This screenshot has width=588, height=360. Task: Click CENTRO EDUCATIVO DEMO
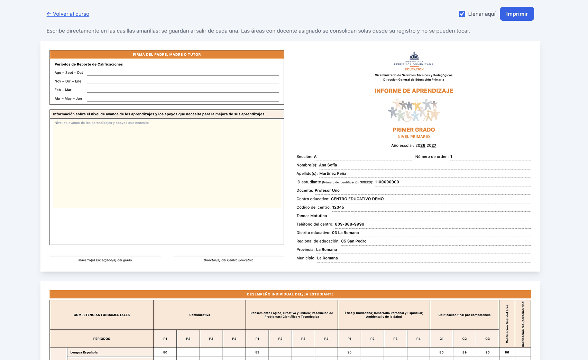pos(357,199)
